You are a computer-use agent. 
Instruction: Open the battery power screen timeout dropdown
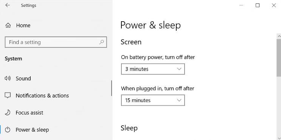(153, 69)
